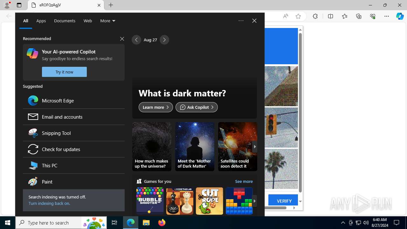Select the traffic light captcha image
The height and width of the screenshot is (229, 407).
tap(281, 128)
